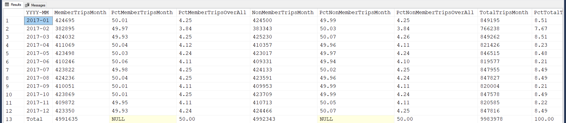Click the Results tab grid icon

(7, 5)
